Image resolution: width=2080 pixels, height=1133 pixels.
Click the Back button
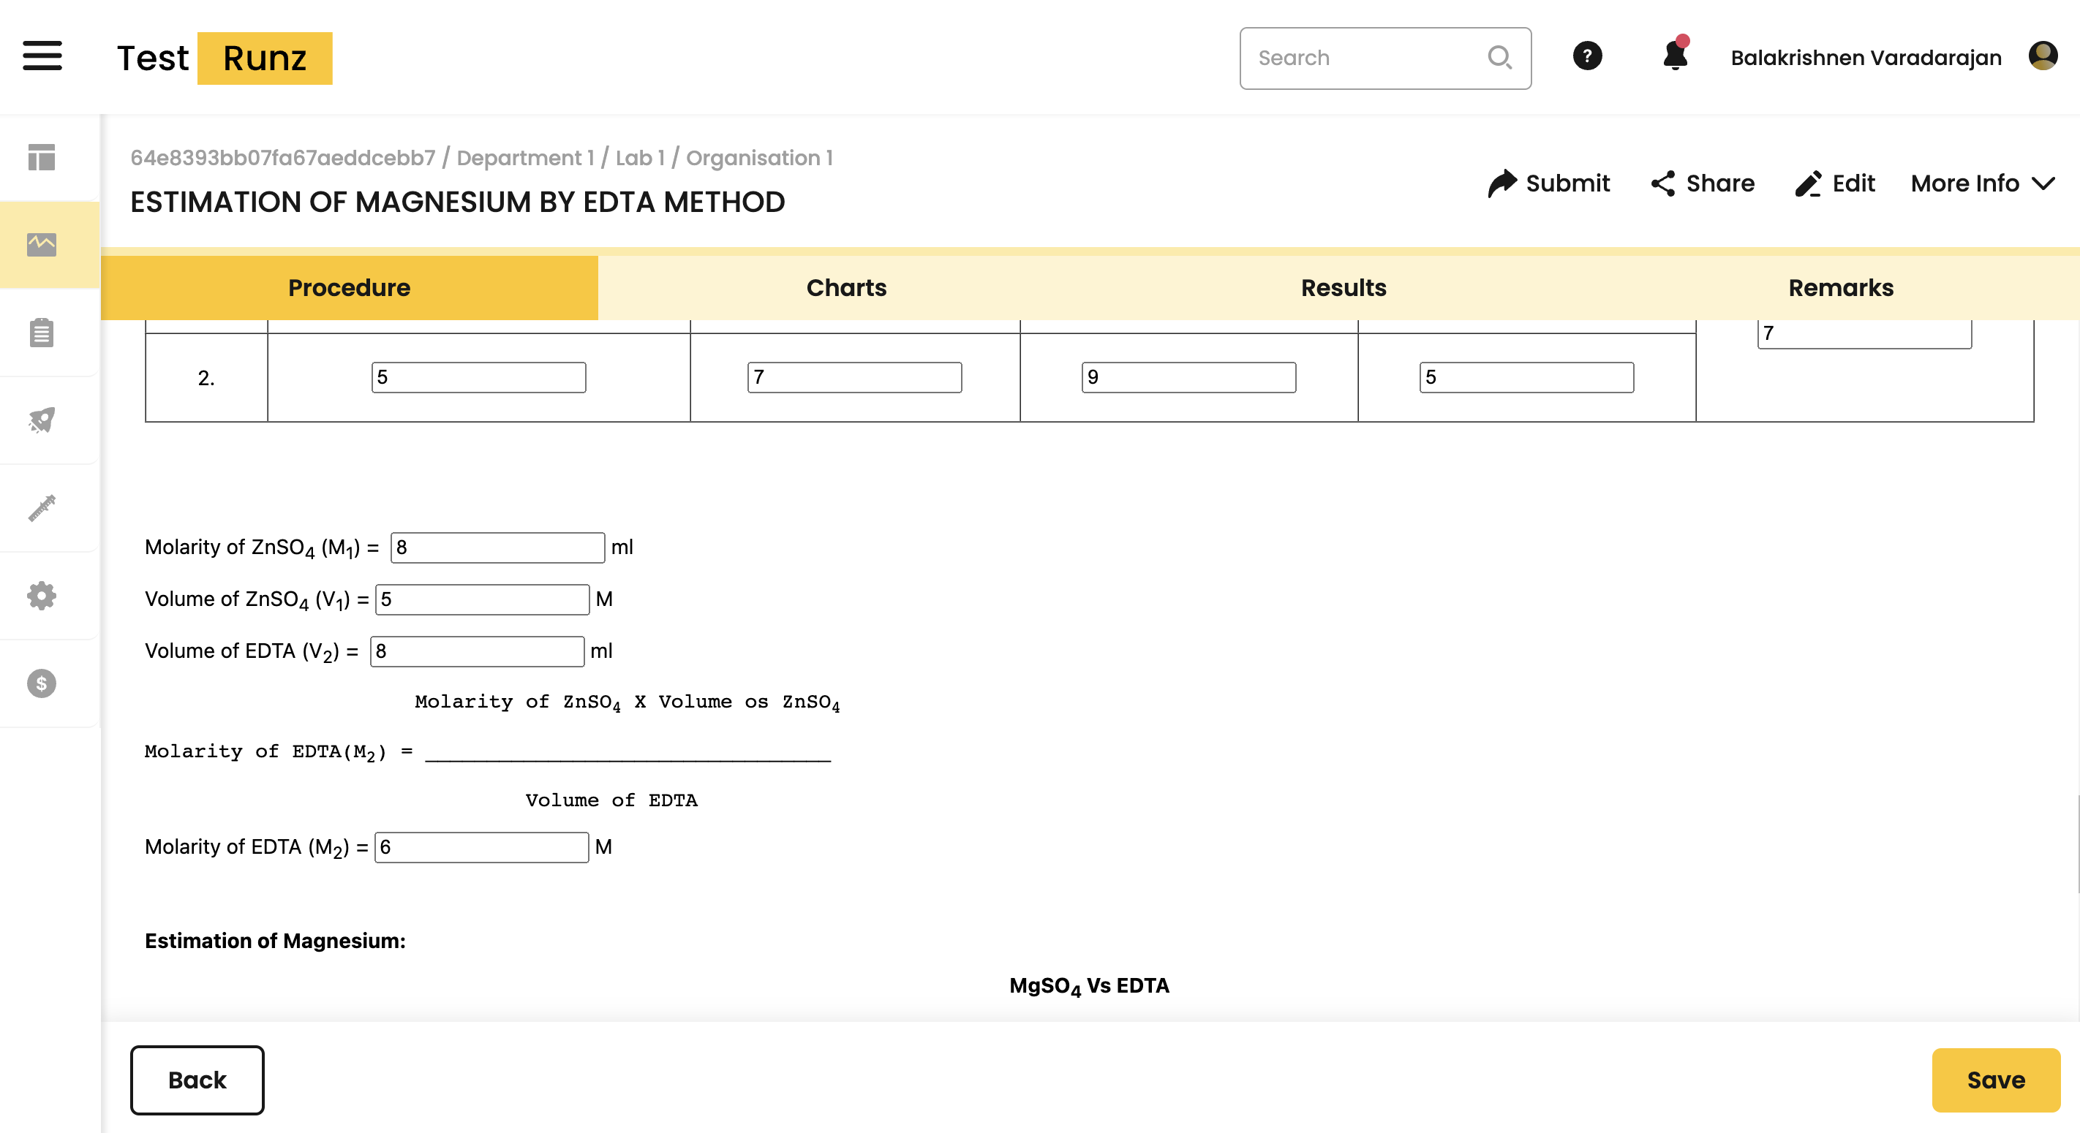point(197,1080)
